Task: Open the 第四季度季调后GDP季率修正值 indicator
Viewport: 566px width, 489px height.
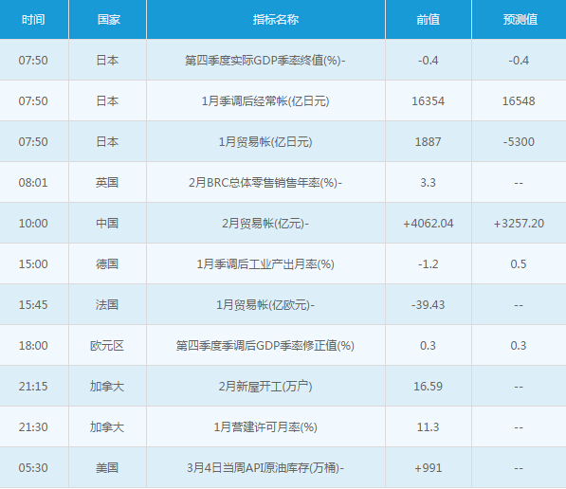Action: pos(265,346)
